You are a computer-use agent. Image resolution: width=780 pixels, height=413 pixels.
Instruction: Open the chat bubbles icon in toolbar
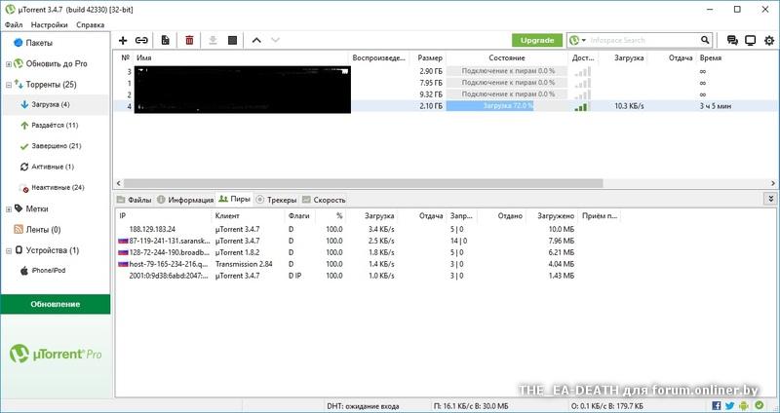point(732,40)
